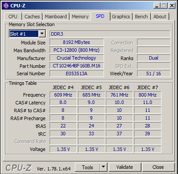
Task: Click the empty Correction field
Action: click(154, 42)
